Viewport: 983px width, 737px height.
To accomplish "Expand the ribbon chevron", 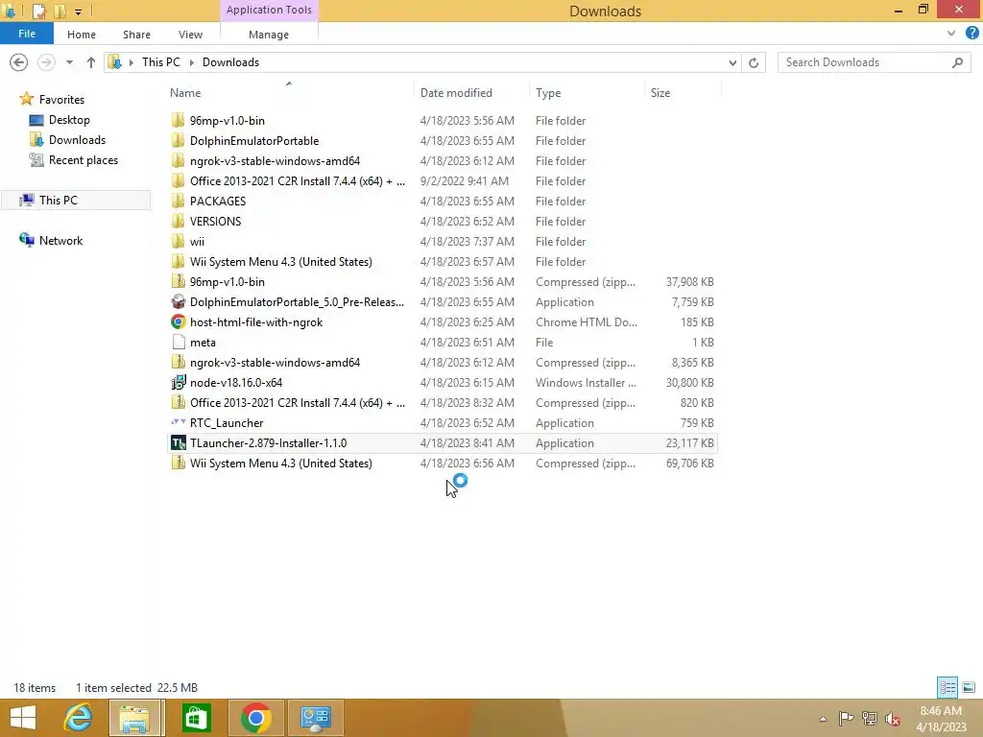I will [x=951, y=34].
